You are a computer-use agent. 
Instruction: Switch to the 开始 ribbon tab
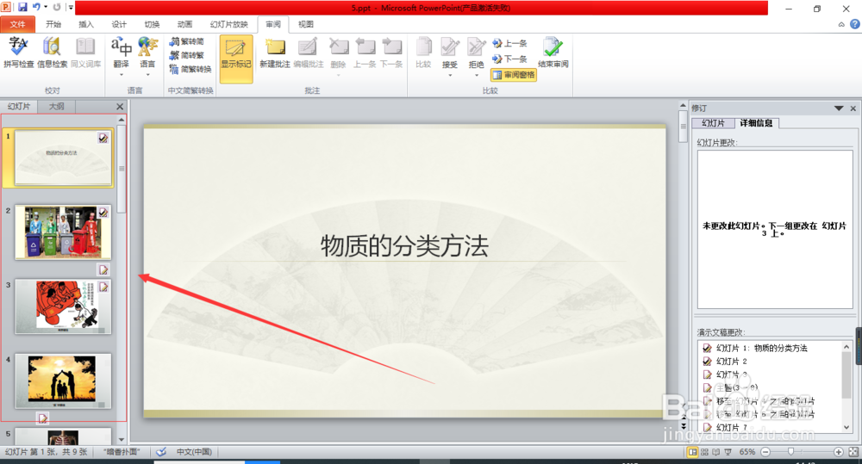pyautogui.click(x=53, y=24)
